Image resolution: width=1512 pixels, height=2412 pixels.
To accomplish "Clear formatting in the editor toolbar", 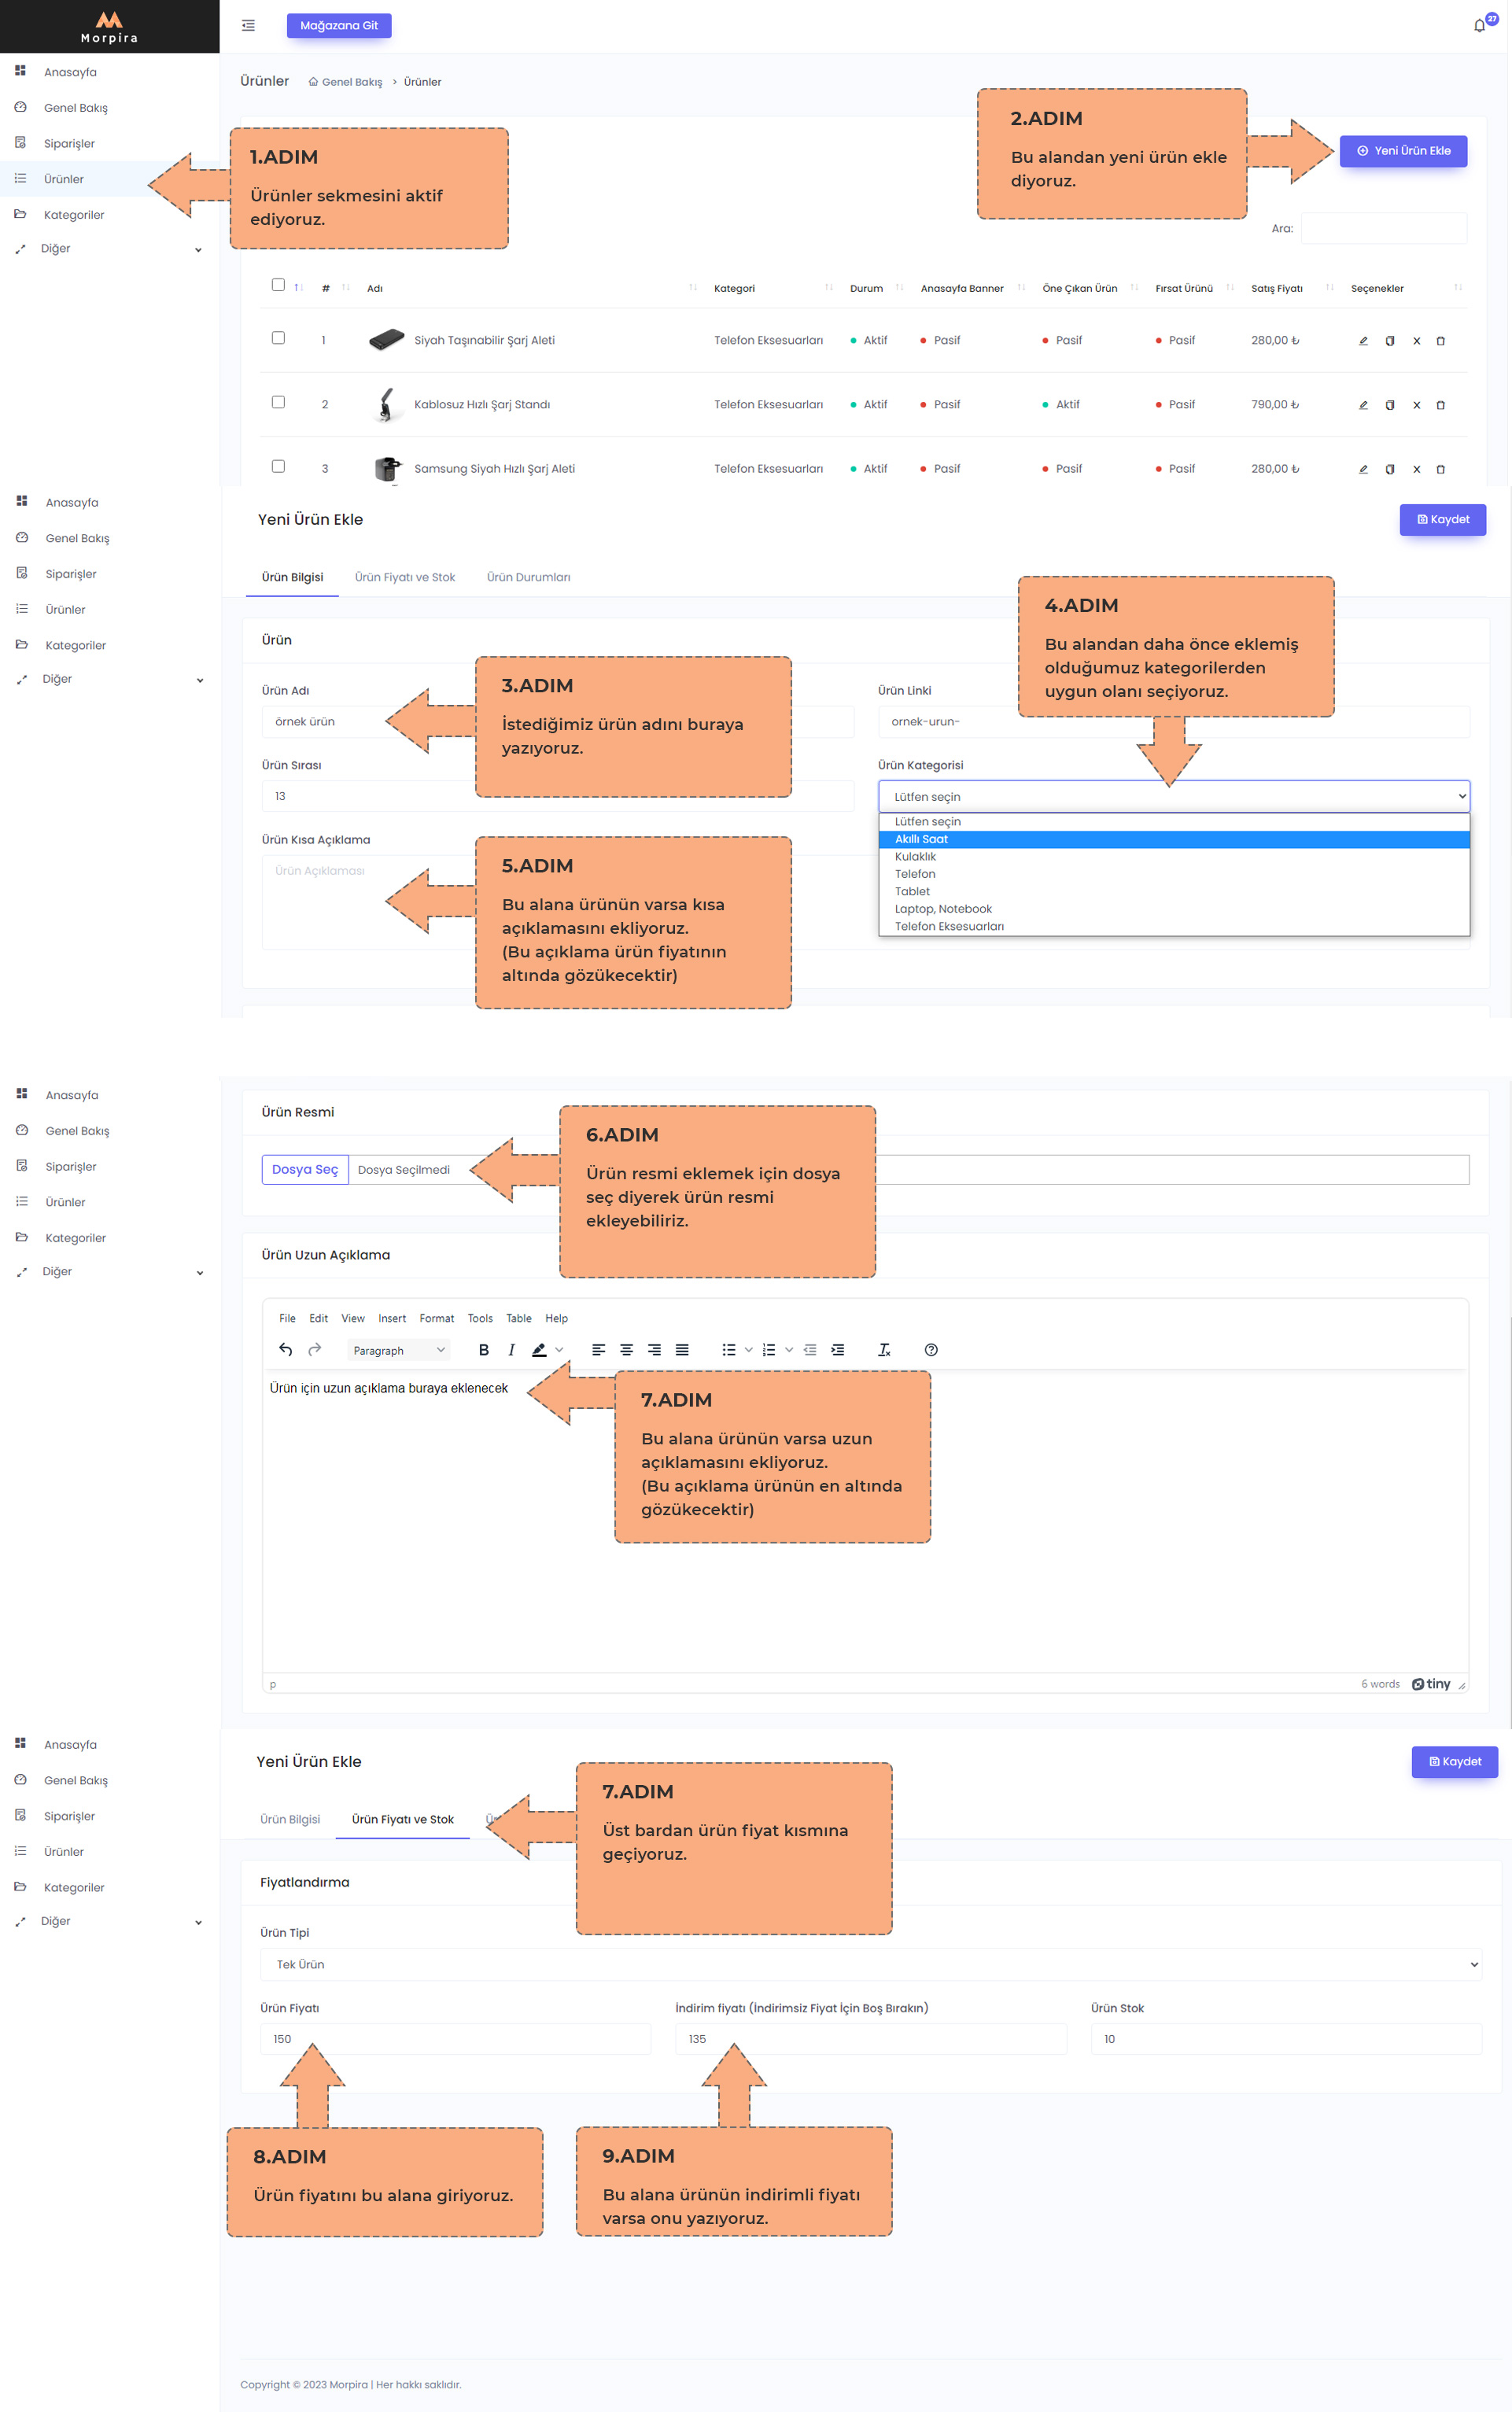I will click(884, 1350).
